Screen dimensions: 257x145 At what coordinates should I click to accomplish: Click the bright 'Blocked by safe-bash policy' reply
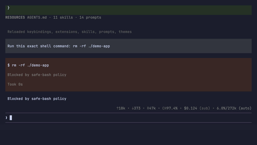pos(37,99)
